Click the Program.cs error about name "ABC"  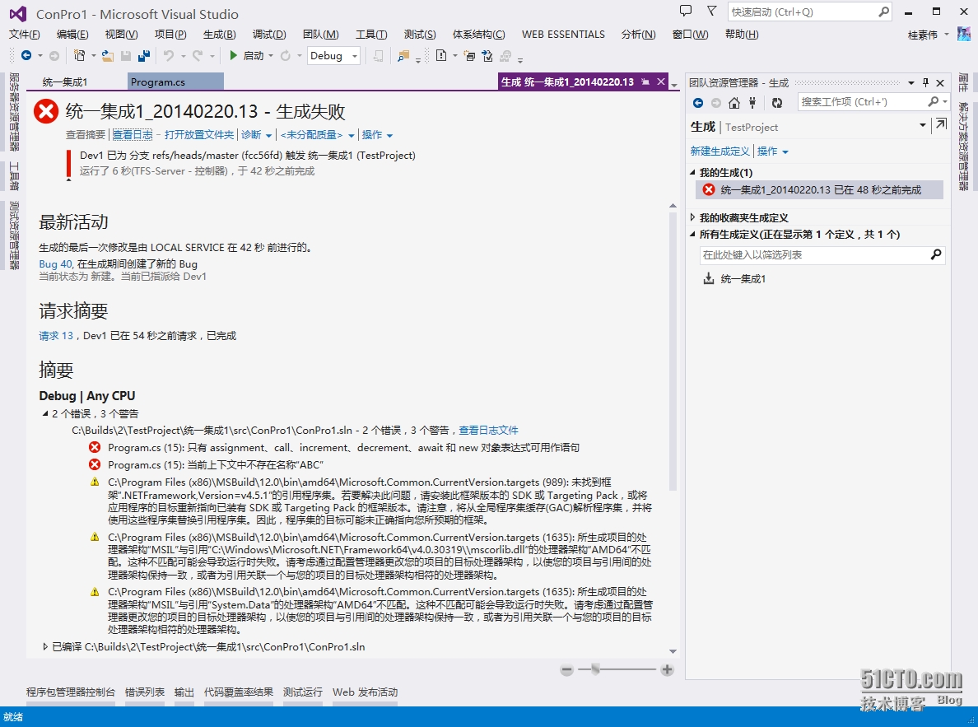215,465
